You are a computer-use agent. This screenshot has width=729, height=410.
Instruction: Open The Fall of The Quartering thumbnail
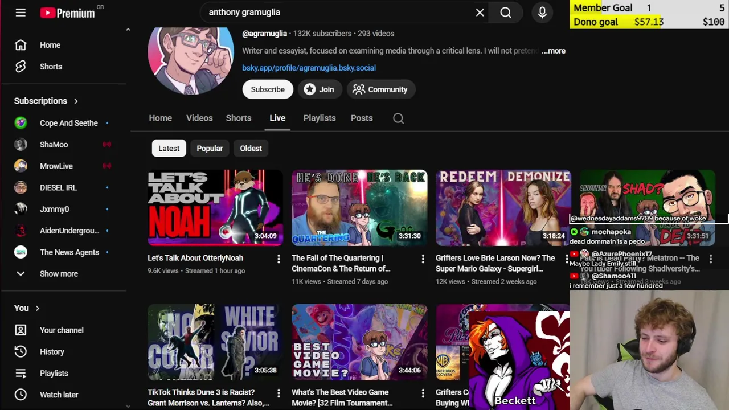point(359,208)
